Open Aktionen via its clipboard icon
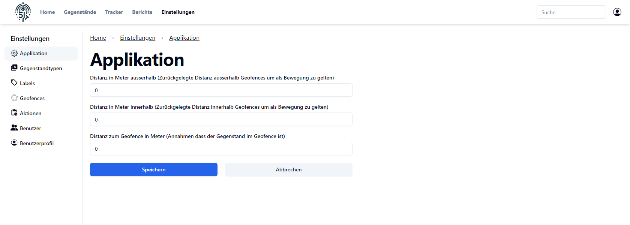This screenshot has width=630, height=225. tap(14, 113)
